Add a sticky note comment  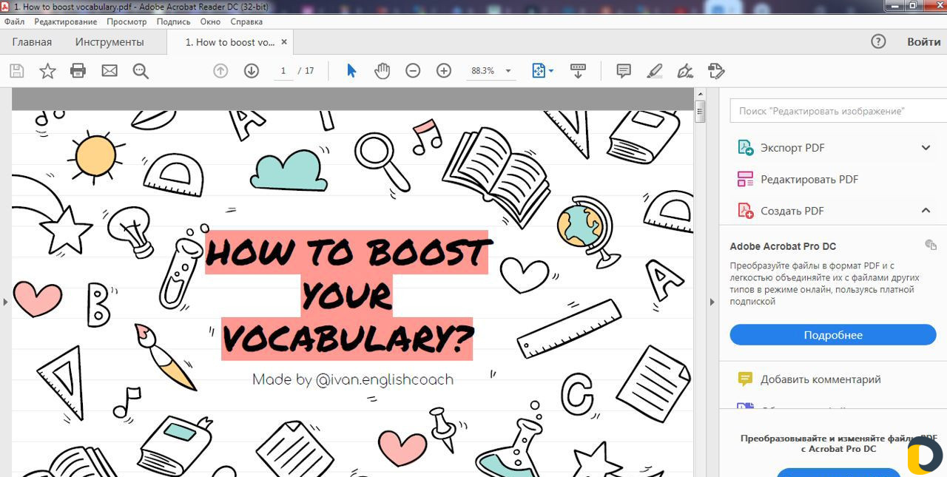[624, 71]
